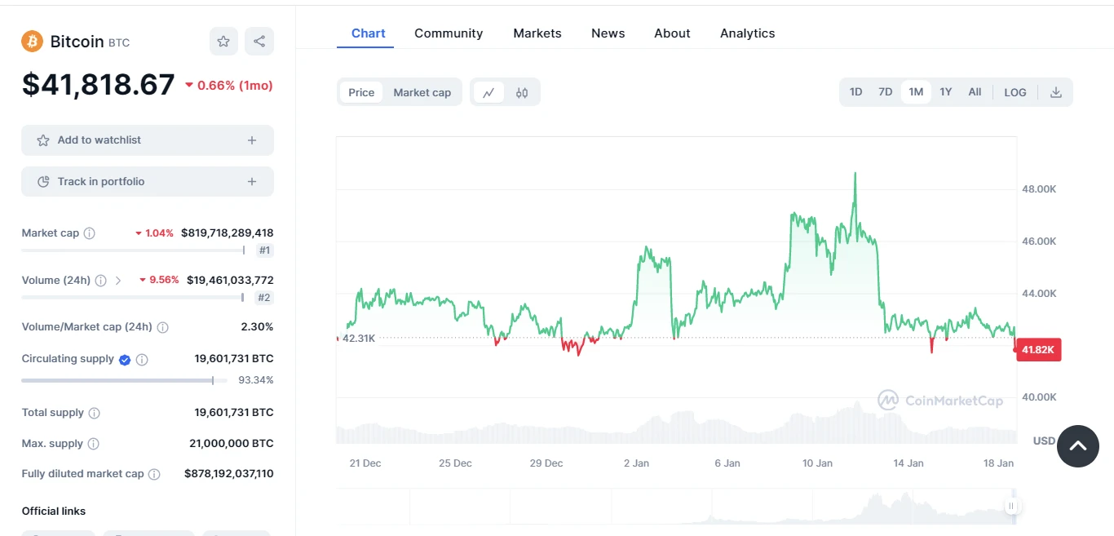
Task: Click the chart navigator mini overview
Action: click(x=677, y=506)
